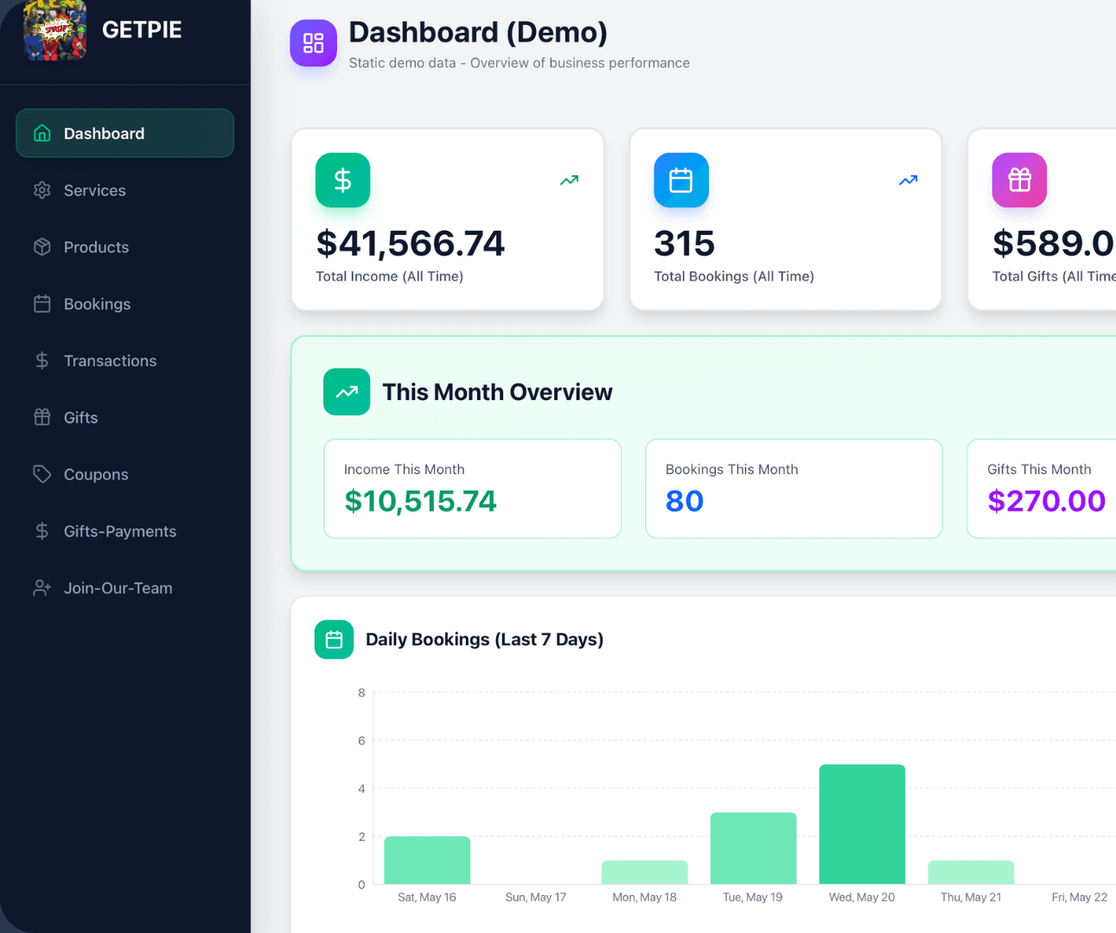
Task: Open the Dashboard menu item
Action: point(124,133)
